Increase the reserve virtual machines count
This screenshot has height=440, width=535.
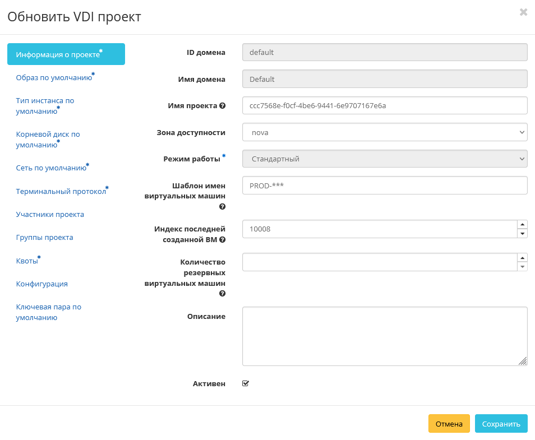pos(522,258)
